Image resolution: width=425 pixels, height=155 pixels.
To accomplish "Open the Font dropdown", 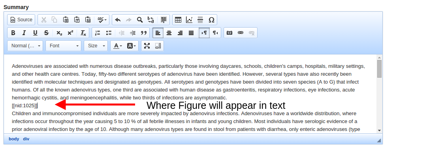I will coord(64,46).
